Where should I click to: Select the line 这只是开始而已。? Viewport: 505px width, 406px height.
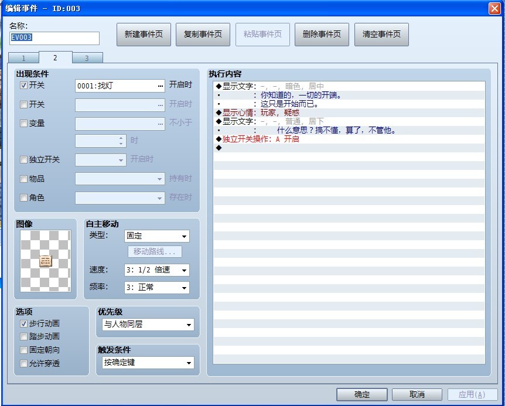click(349, 104)
